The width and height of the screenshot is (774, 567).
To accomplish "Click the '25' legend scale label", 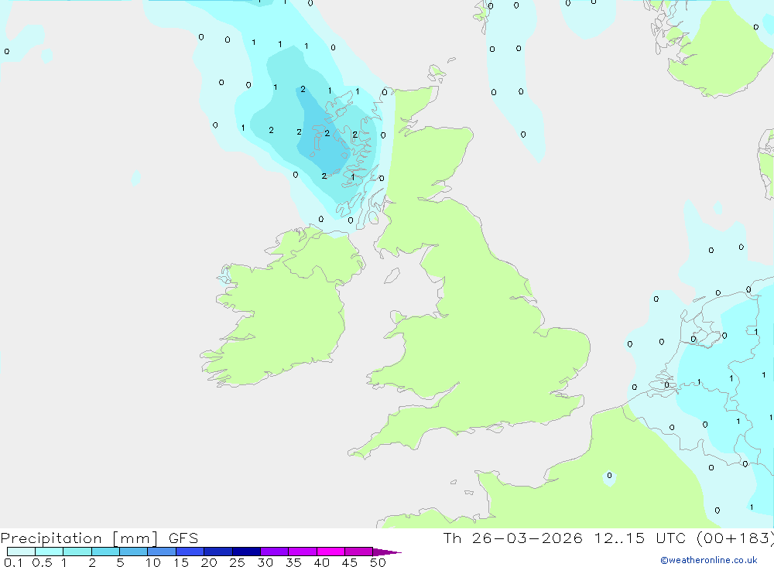I will [x=237, y=562].
